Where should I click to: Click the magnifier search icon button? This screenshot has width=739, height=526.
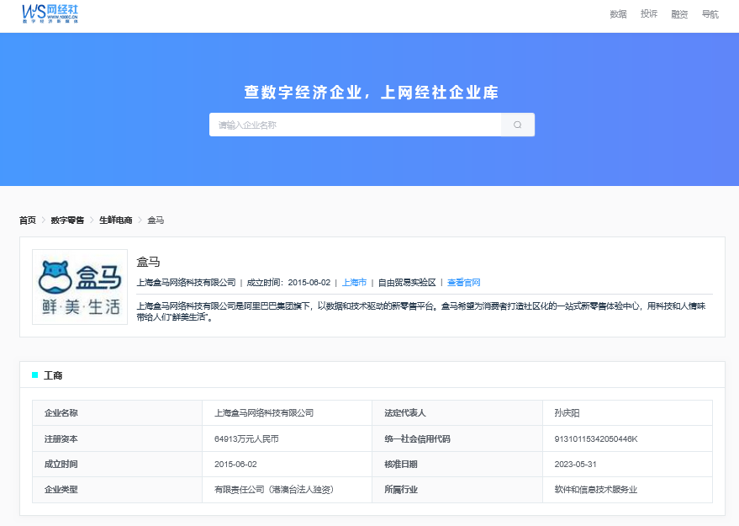point(517,125)
